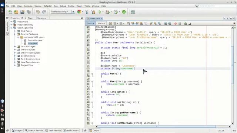Click the red Start Macro Recording icon

click(x=176, y=24)
